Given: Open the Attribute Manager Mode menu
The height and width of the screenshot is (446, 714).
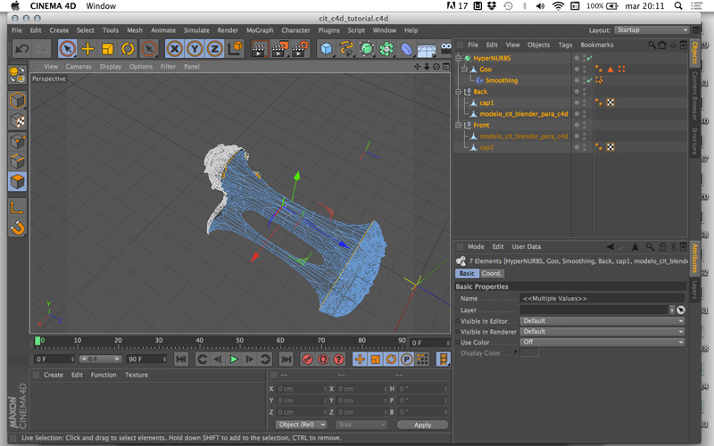Looking at the screenshot, I should [x=476, y=247].
